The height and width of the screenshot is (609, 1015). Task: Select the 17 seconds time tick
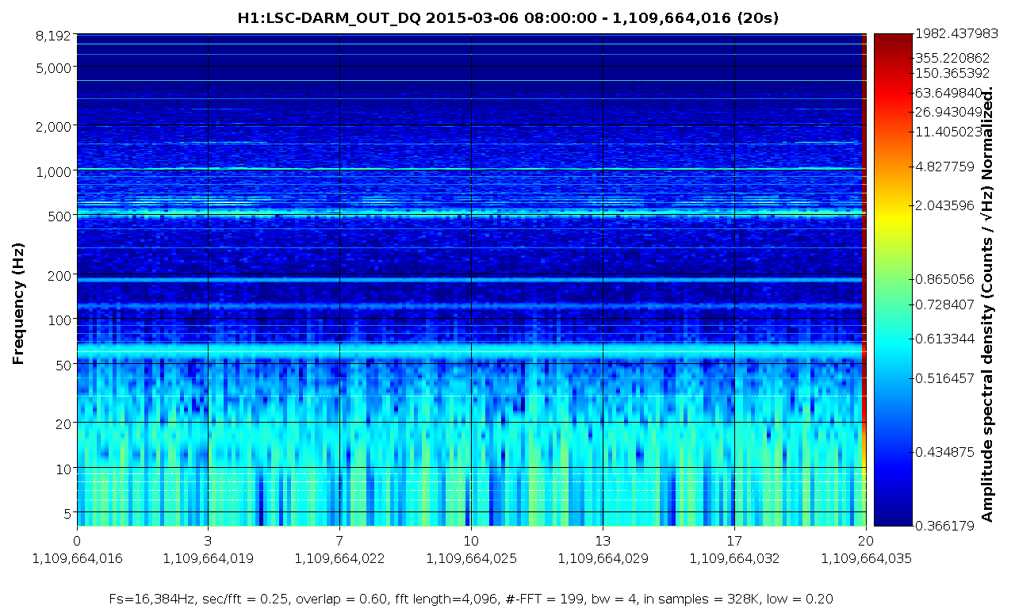[x=734, y=540]
